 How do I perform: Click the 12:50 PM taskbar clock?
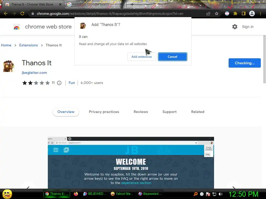click(243, 194)
